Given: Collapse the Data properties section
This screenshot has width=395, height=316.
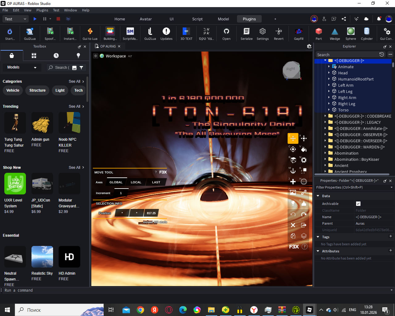Looking at the screenshot, I should (x=318, y=196).
